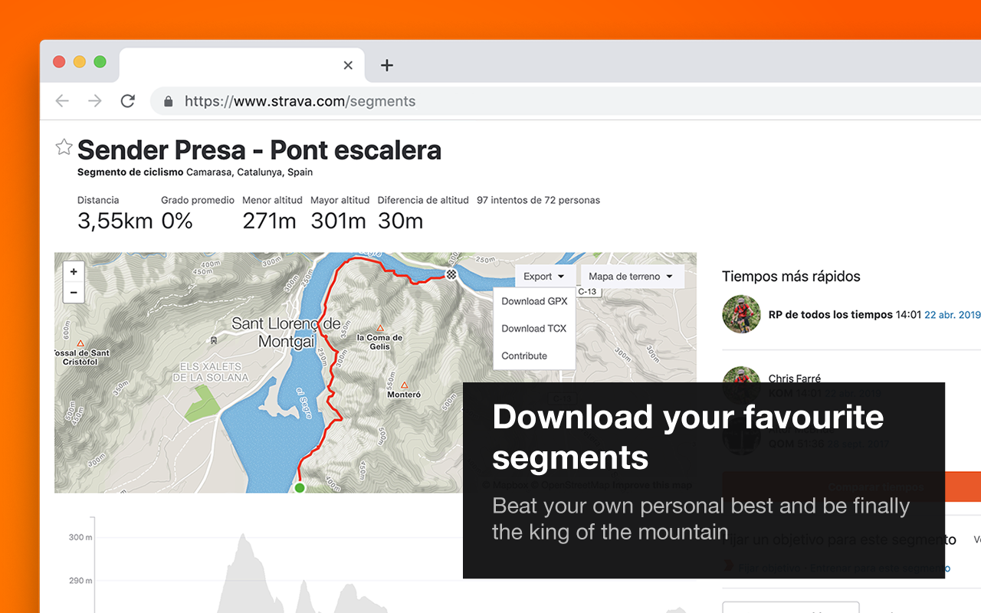Go back to the previous browser page
This screenshot has height=613, width=981.
[x=62, y=101]
